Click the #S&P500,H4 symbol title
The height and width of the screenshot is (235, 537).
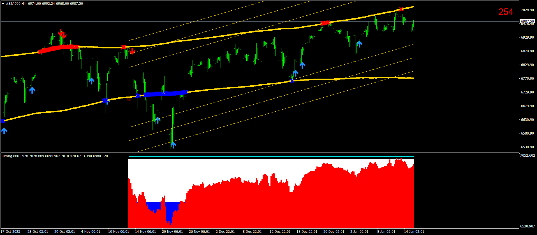point(16,4)
